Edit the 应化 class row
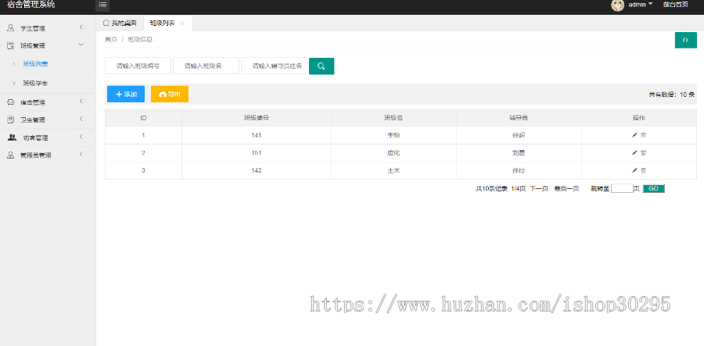 634,153
